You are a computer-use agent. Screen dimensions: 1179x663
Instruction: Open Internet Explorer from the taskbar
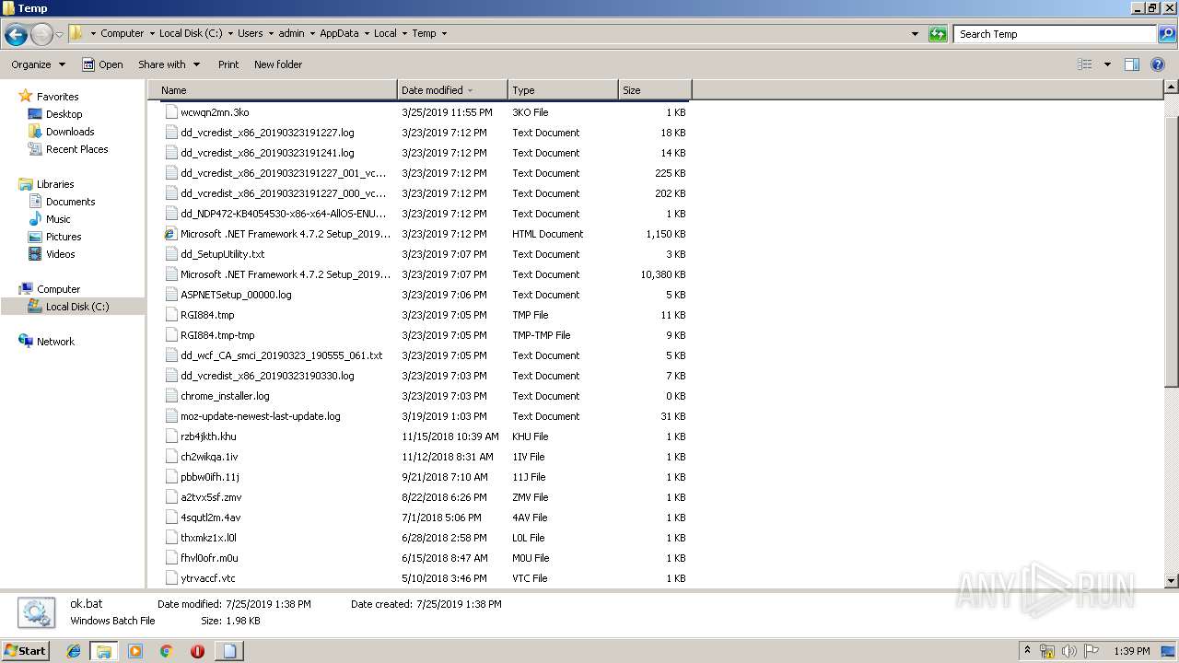[x=74, y=651]
